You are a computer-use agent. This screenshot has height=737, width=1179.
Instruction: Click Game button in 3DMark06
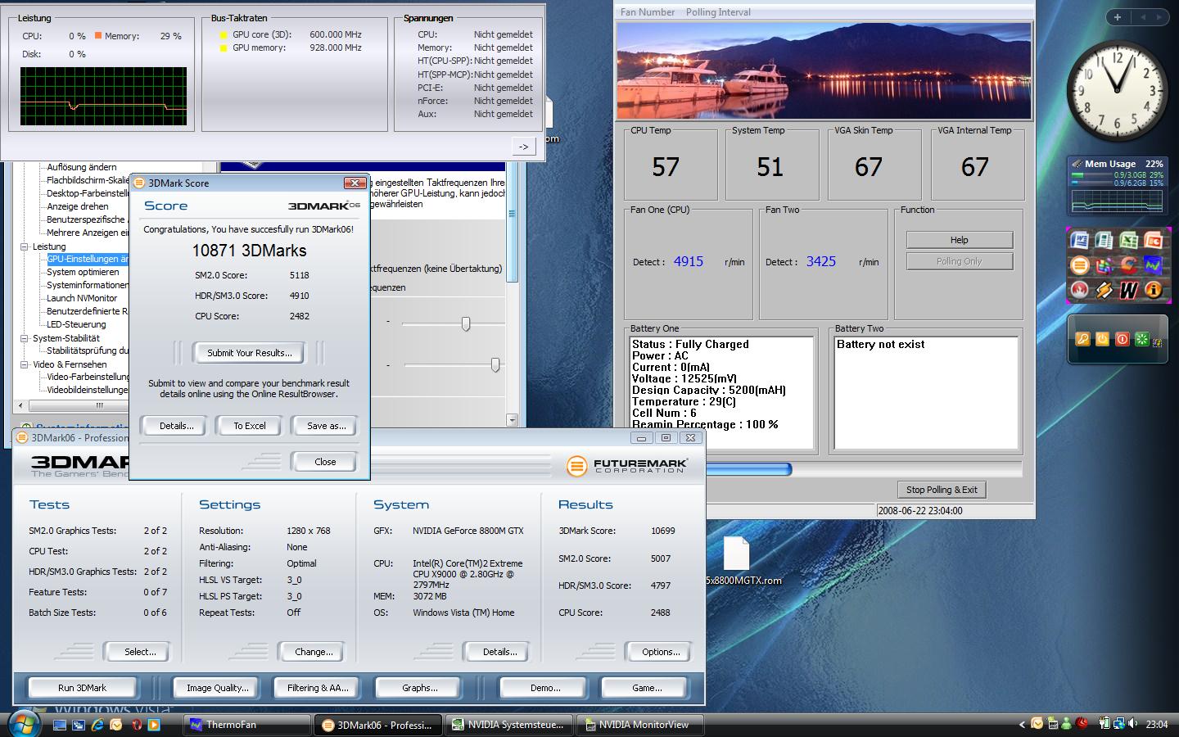point(647,688)
